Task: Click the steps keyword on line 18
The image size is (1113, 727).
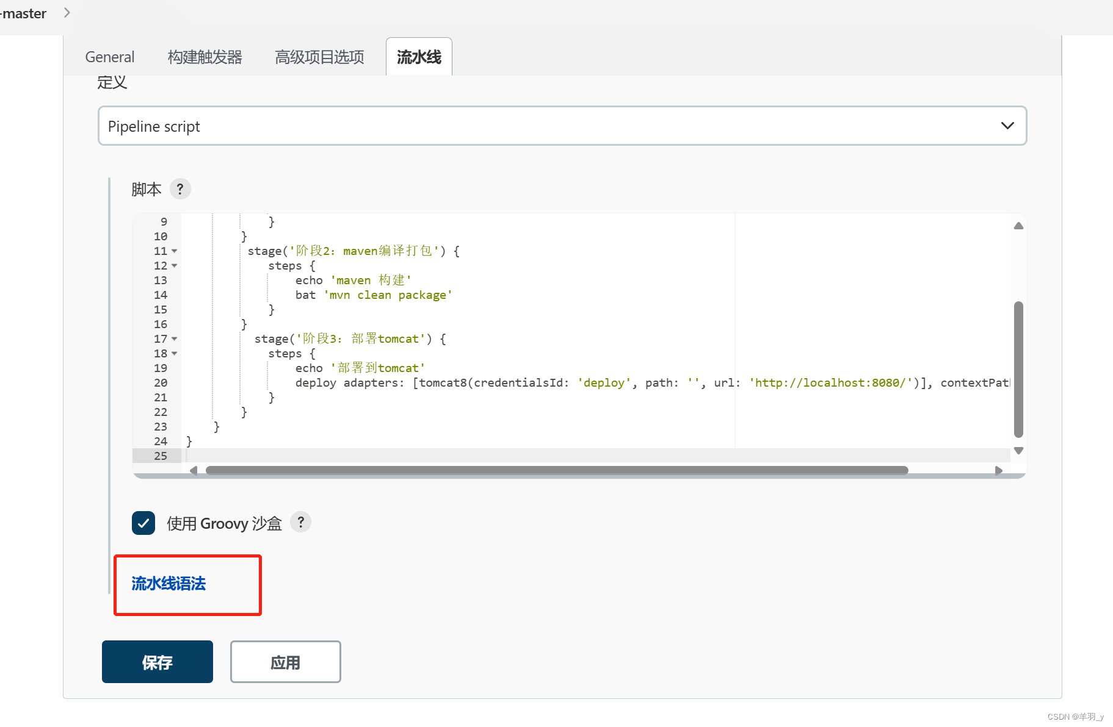Action: click(x=285, y=354)
